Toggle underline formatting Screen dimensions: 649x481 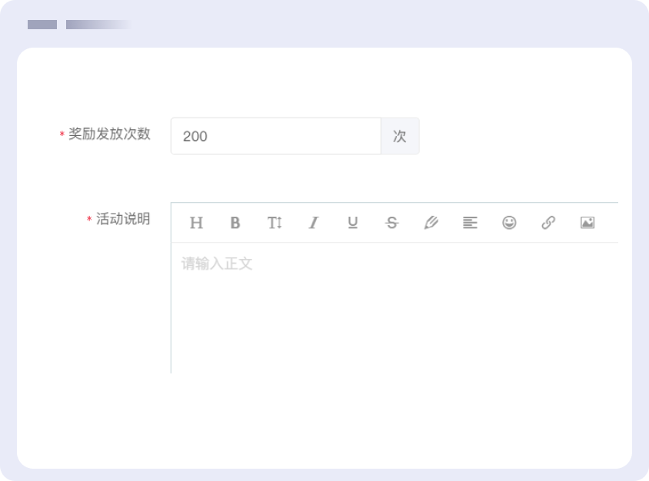click(353, 223)
